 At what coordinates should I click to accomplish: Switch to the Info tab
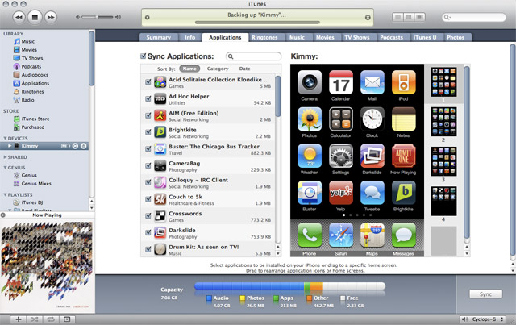click(x=190, y=38)
